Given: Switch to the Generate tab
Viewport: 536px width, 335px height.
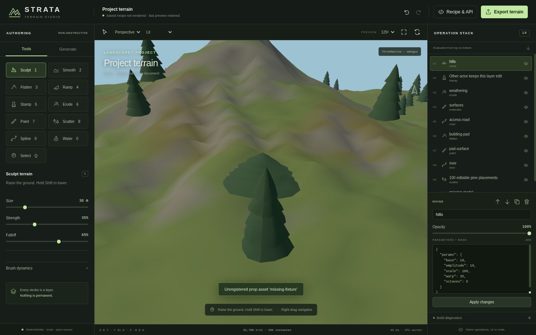Looking at the screenshot, I should (68, 49).
